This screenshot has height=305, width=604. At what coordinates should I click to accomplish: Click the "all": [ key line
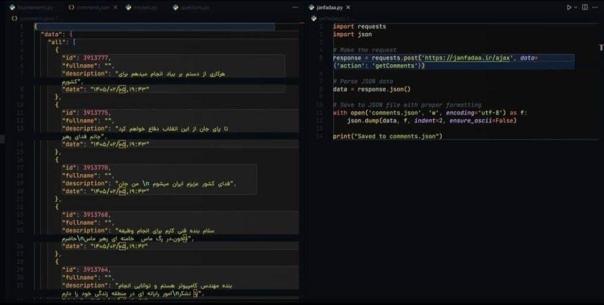(62, 42)
